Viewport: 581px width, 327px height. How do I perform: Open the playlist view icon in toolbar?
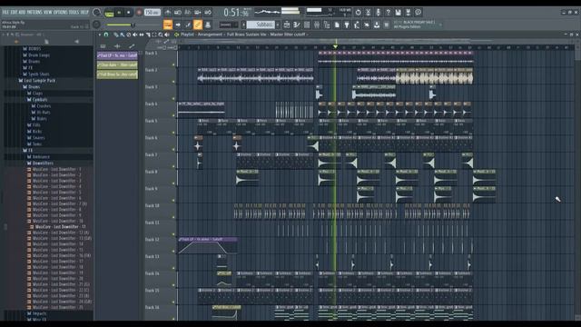[287, 25]
